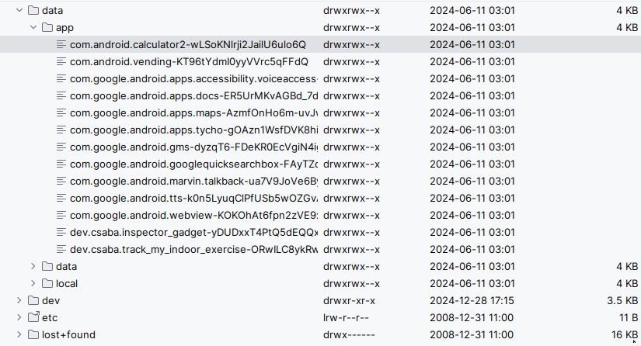Select dev.csaba.inspector_gadget item

(x=193, y=232)
